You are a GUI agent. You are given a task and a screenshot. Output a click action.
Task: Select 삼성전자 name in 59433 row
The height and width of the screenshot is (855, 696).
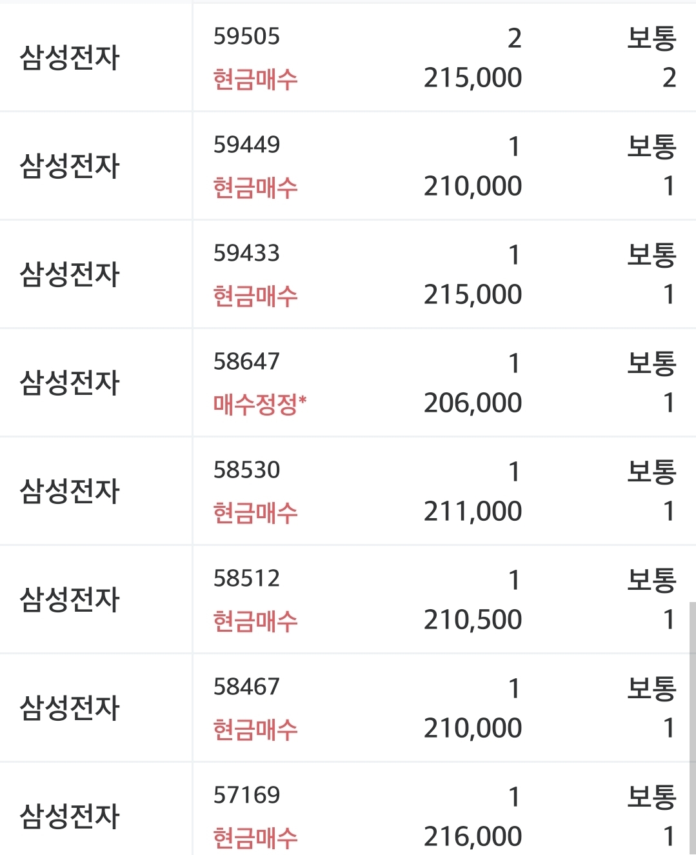click(70, 274)
